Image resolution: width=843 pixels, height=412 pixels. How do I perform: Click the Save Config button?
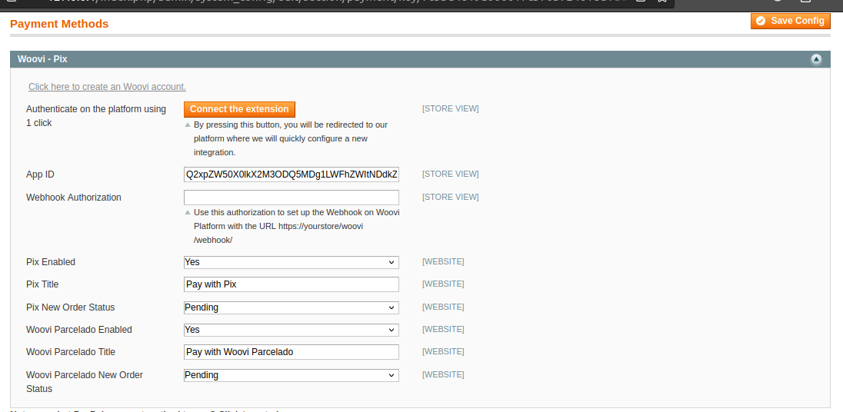[x=791, y=21]
